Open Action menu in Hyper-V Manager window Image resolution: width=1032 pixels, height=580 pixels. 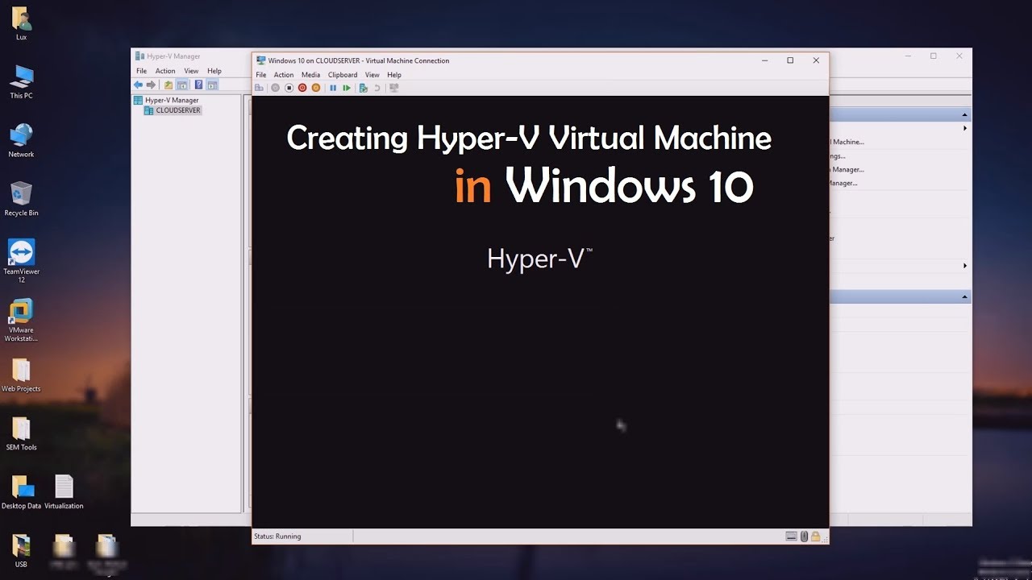point(165,71)
